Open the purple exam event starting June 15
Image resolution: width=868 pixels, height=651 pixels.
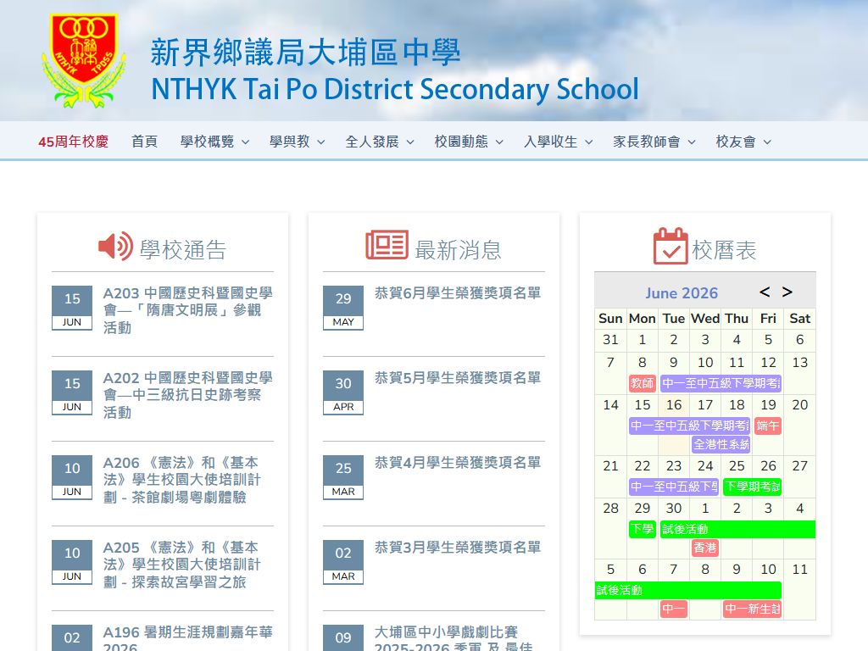tap(689, 426)
